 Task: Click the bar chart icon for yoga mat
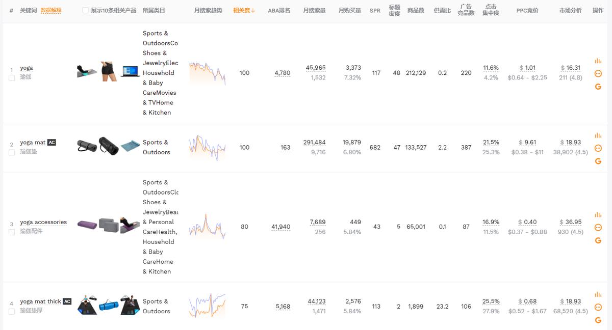tap(598, 135)
